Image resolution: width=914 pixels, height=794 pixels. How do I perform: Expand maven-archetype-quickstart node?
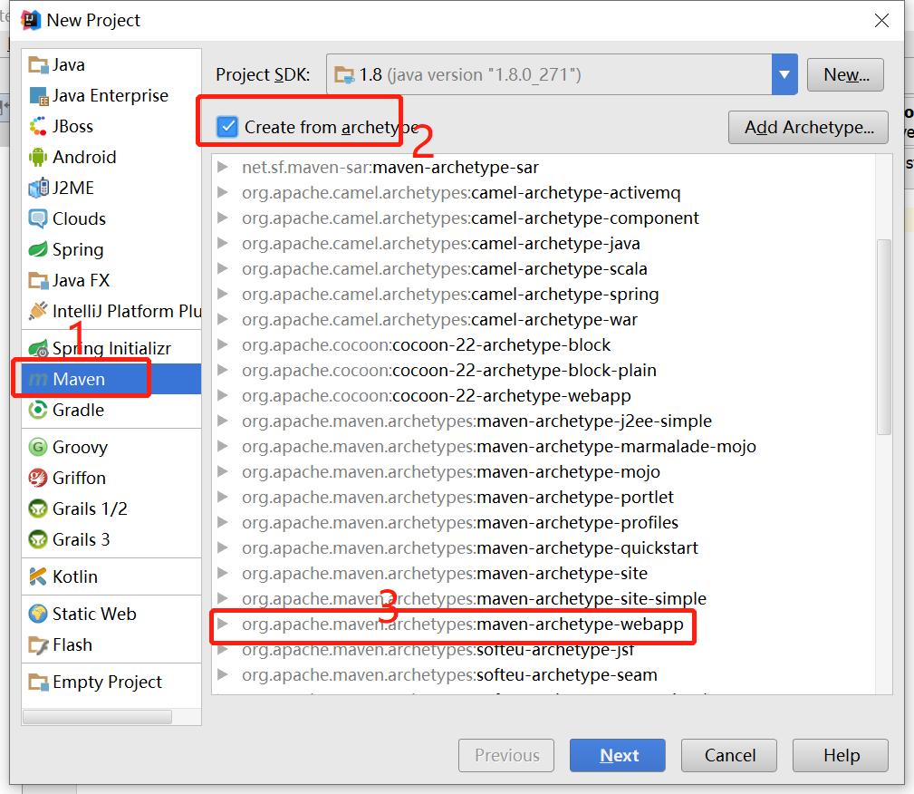tap(222, 547)
